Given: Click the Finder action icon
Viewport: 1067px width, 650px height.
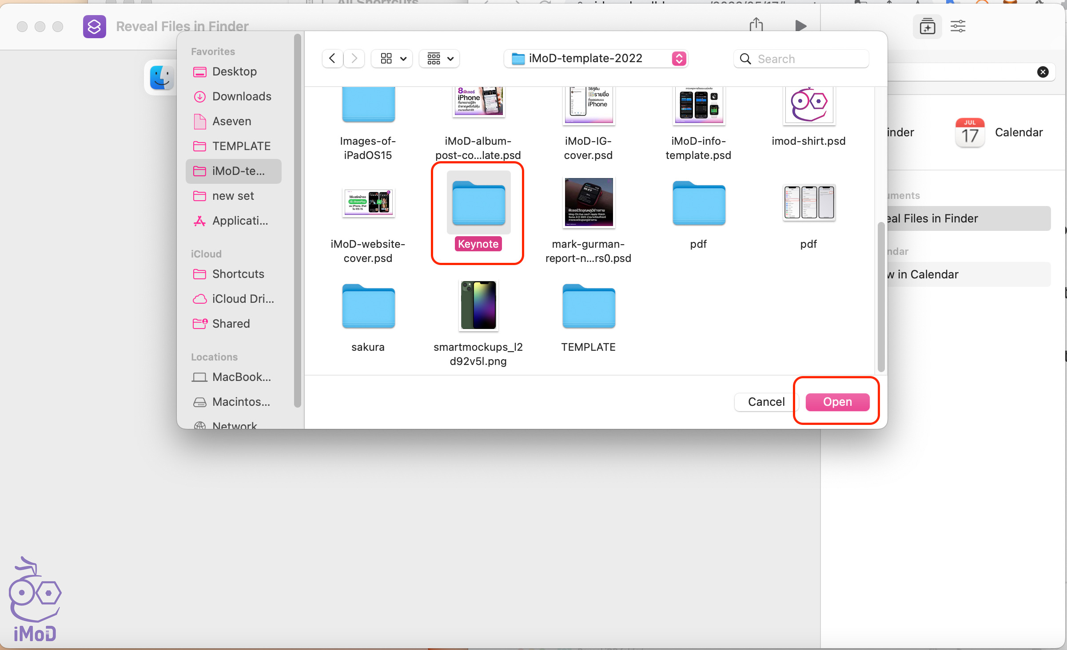Looking at the screenshot, I should (161, 78).
